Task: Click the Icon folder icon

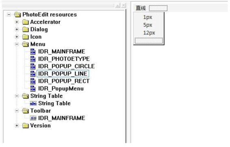Action: [26, 37]
